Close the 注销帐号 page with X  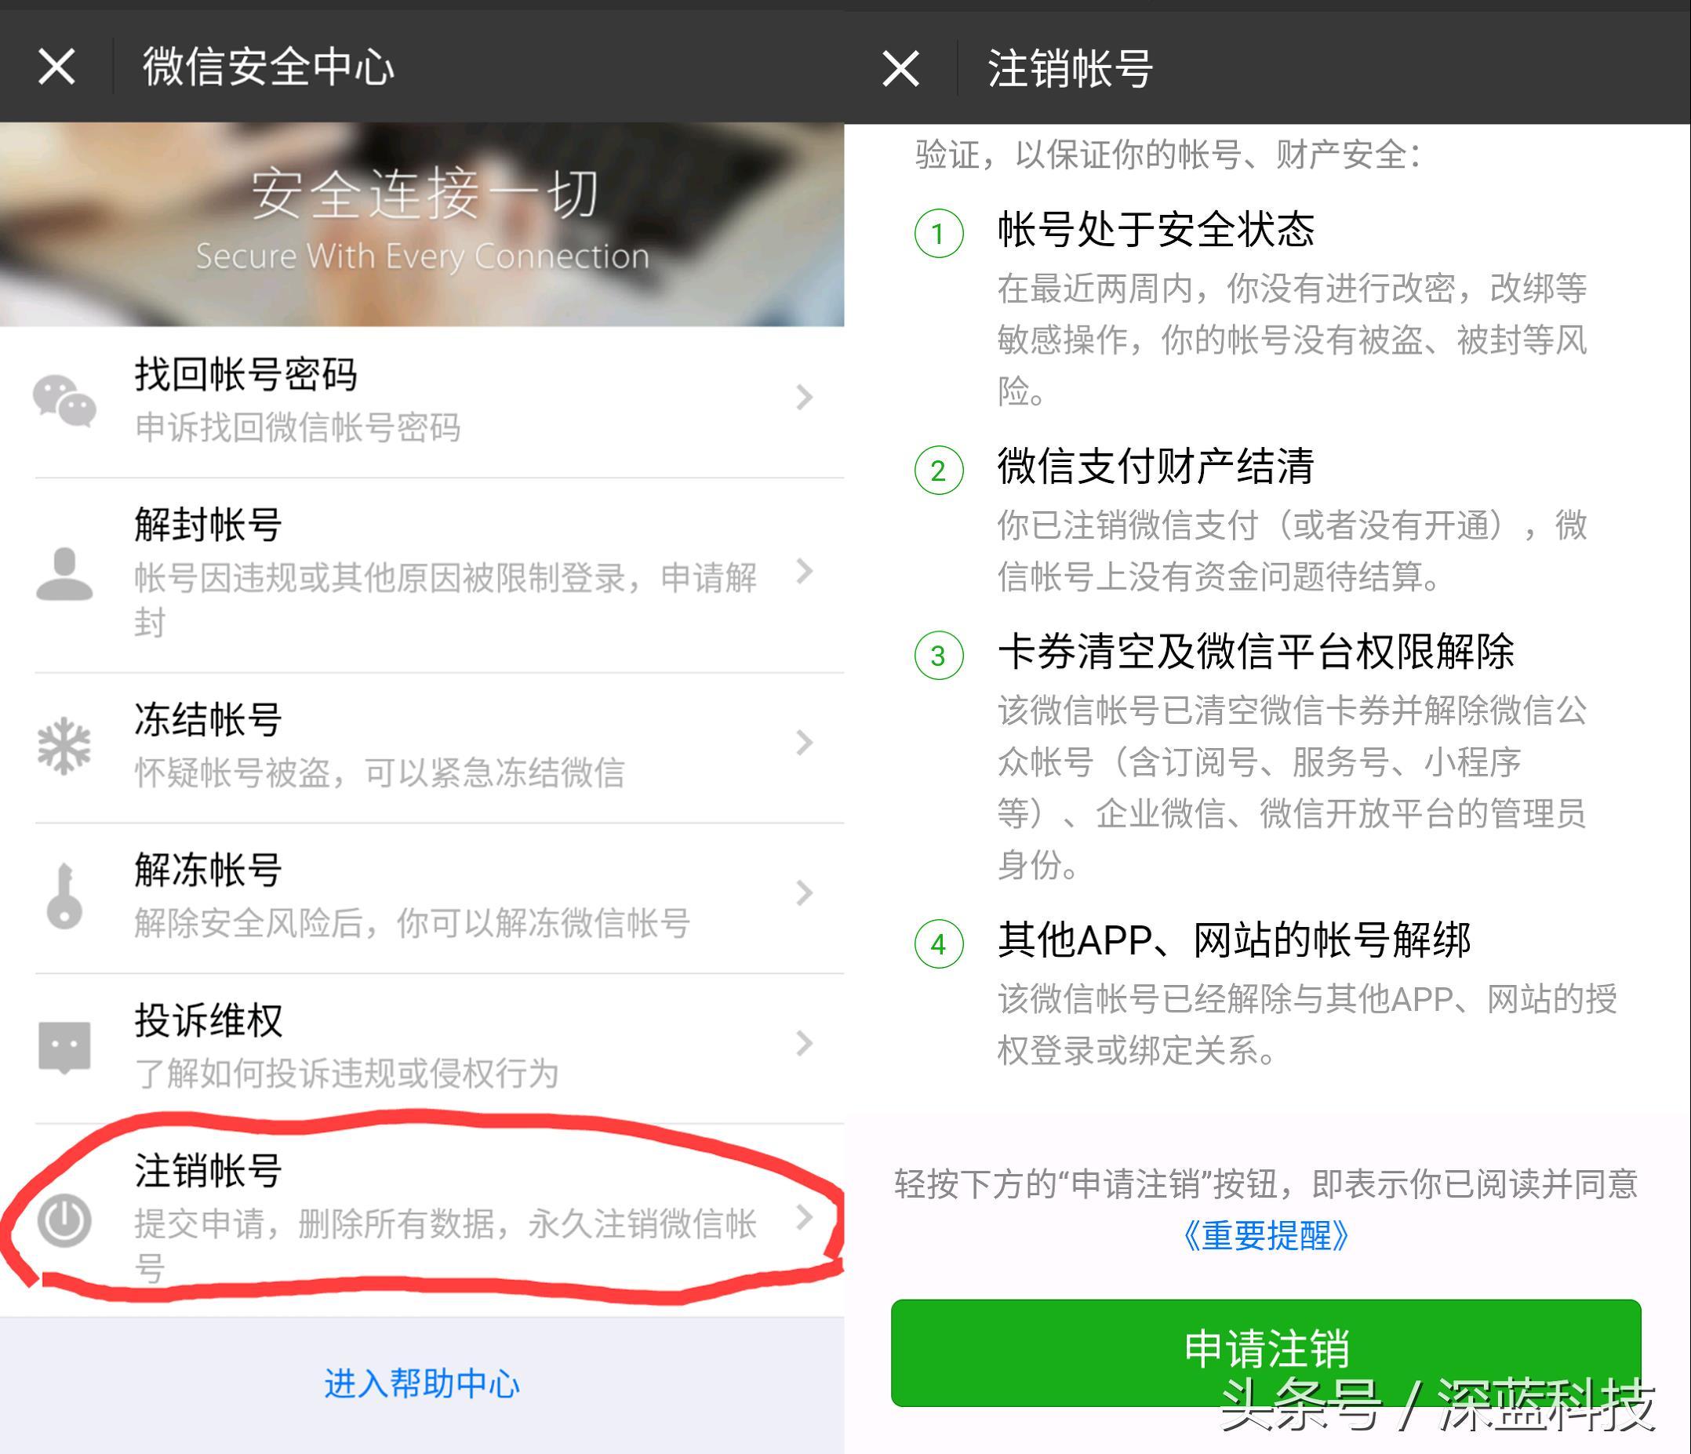[x=900, y=67]
